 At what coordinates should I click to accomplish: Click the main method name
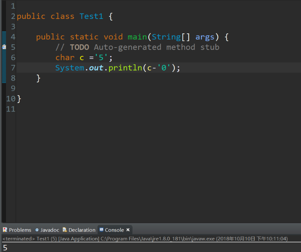point(137,37)
